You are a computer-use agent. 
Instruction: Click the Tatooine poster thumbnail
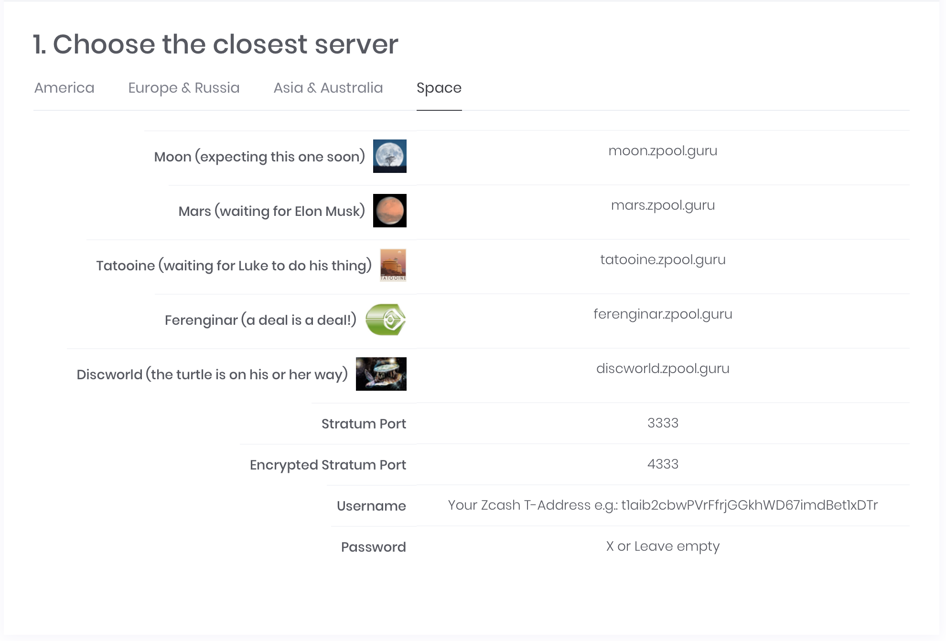[393, 265]
